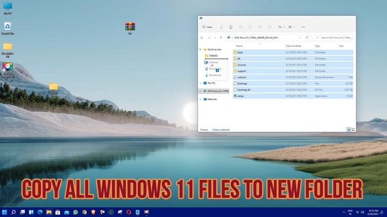387x217 pixels.
Task: Open the View layout dropdown
Action: click(x=291, y=27)
